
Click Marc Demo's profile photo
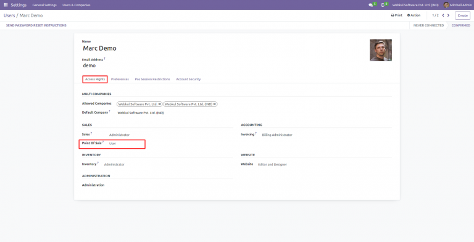[x=381, y=50]
